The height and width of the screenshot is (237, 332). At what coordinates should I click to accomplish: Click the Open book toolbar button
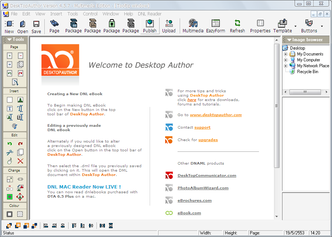point(23,27)
